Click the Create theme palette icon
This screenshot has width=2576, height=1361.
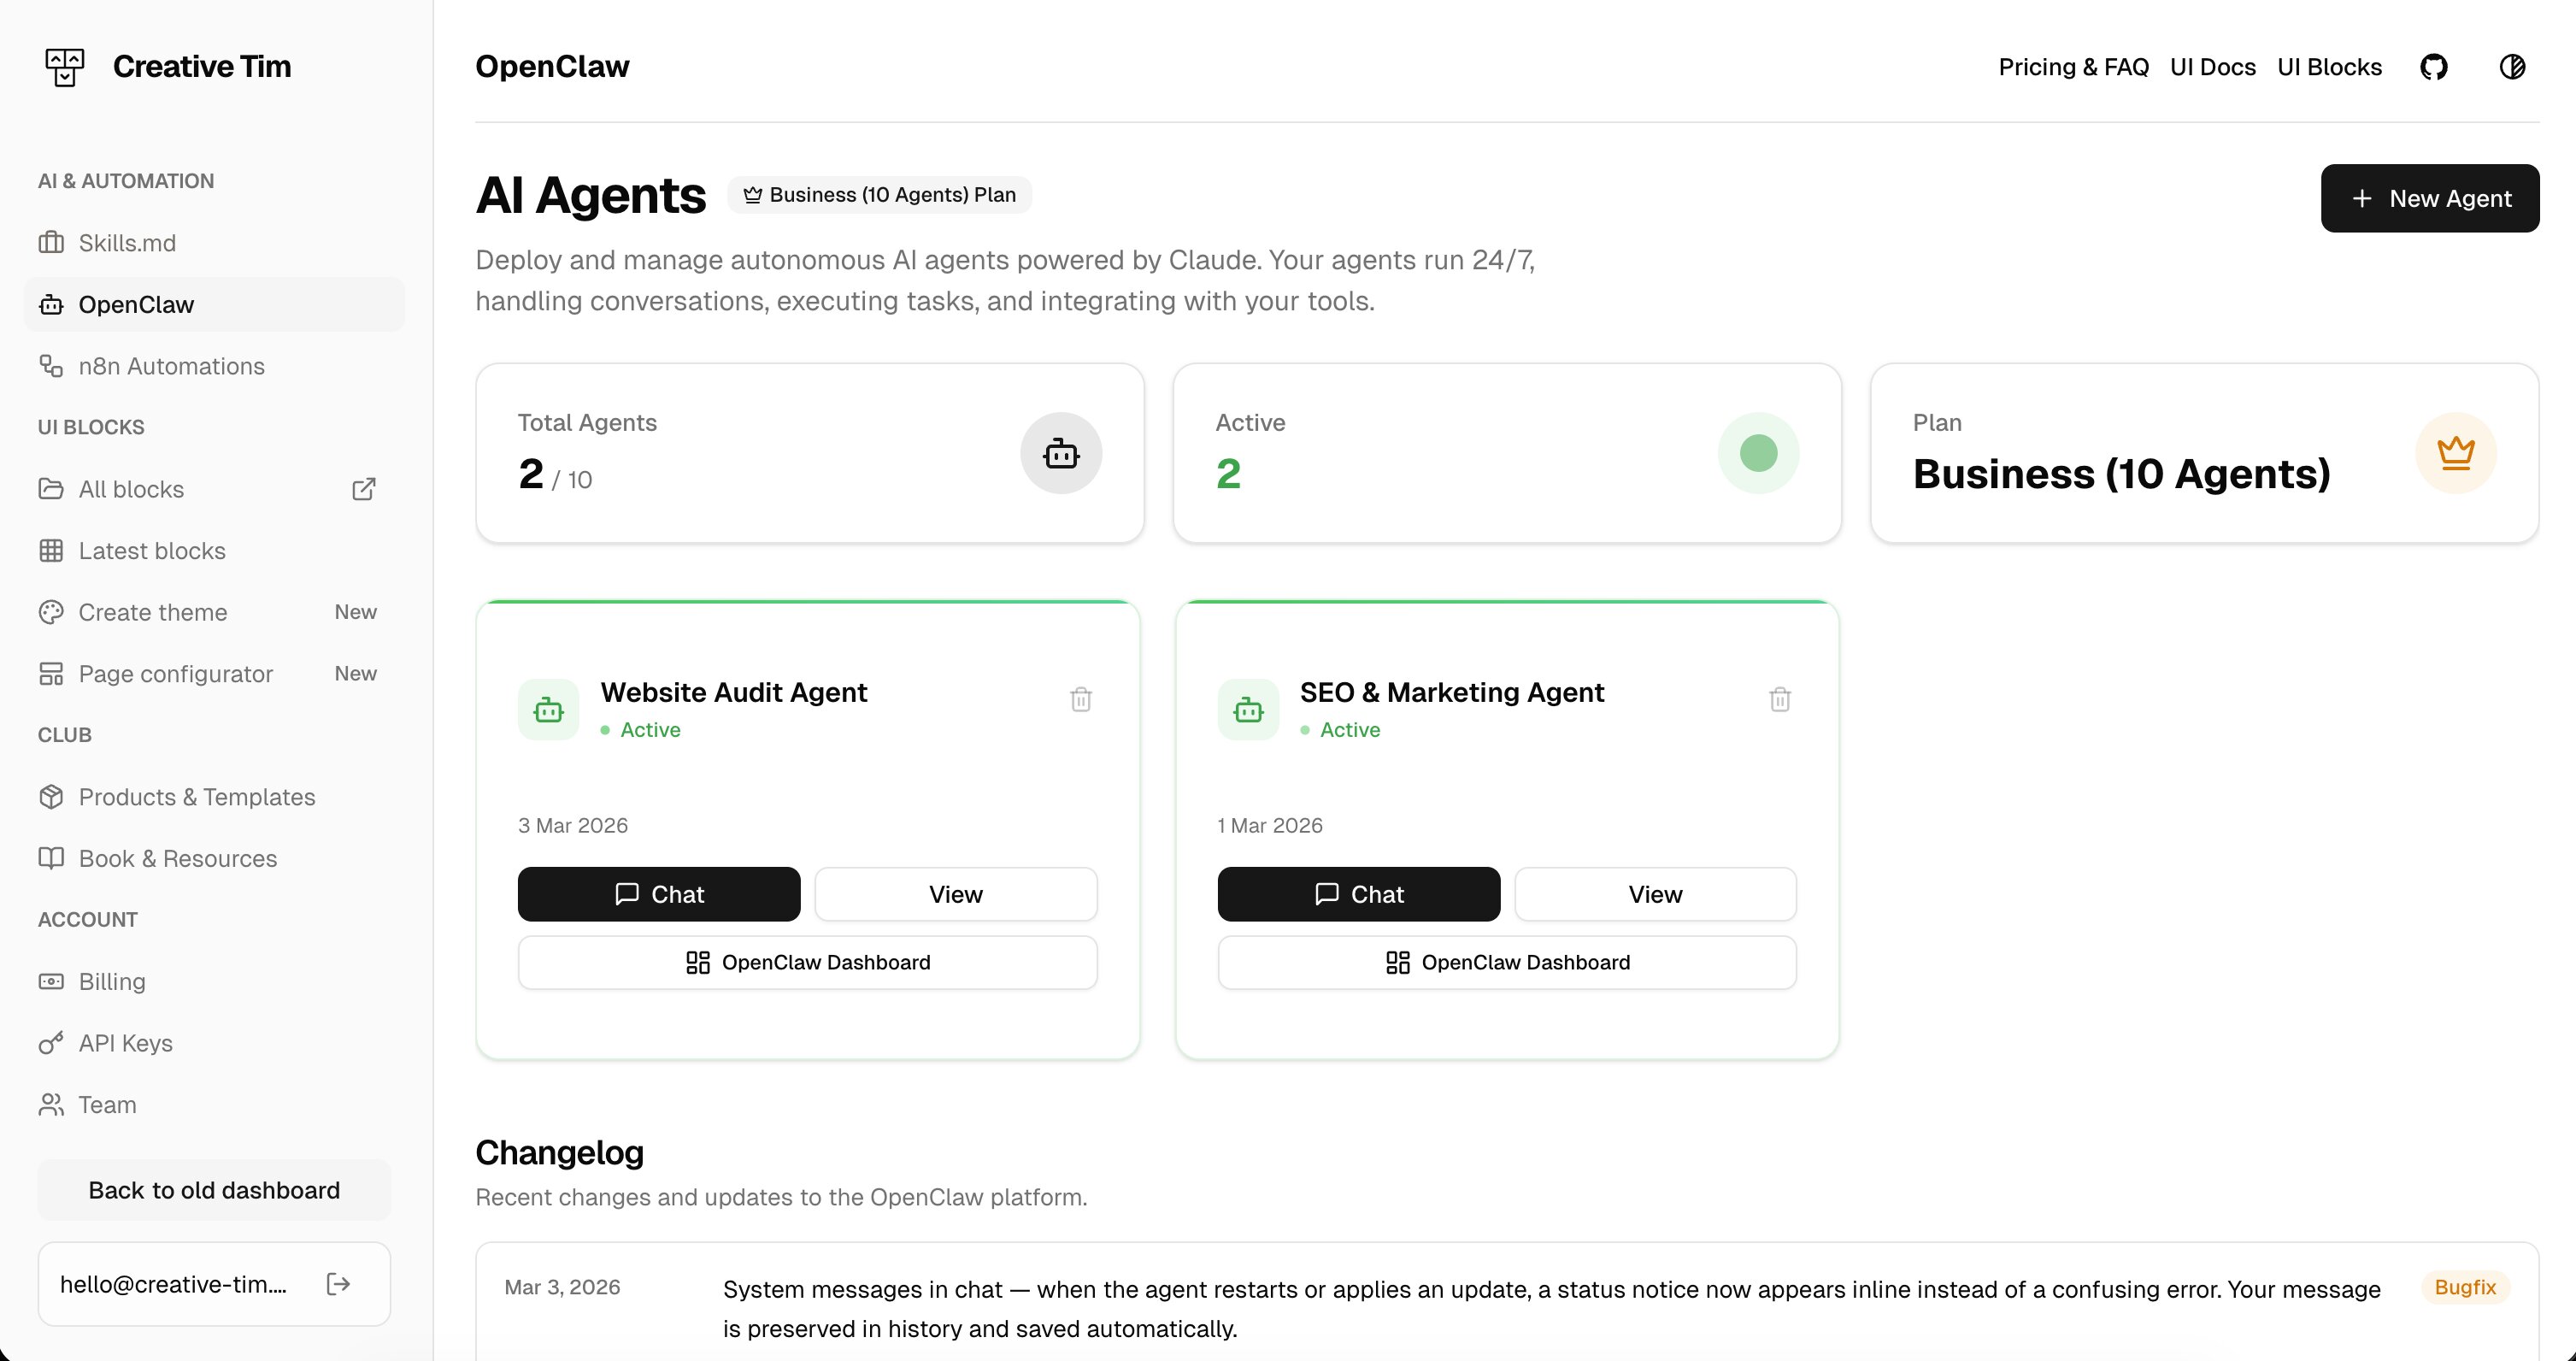[x=51, y=612]
